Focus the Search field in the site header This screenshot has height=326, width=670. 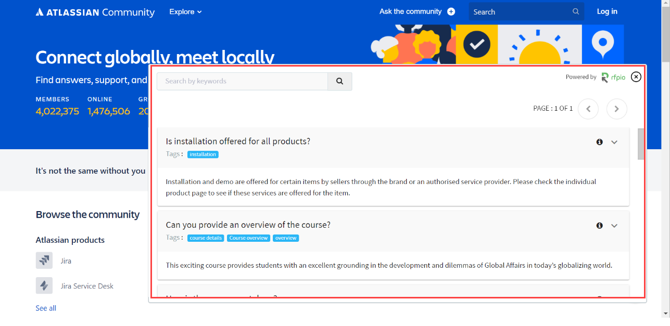(x=526, y=11)
